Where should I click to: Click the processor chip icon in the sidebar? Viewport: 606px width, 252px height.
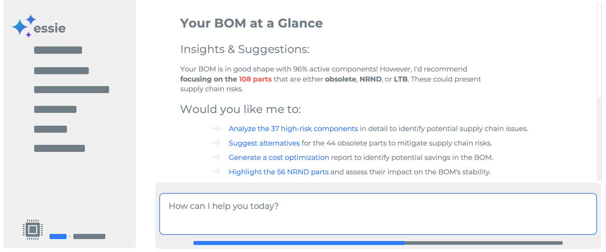coord(33,230)
